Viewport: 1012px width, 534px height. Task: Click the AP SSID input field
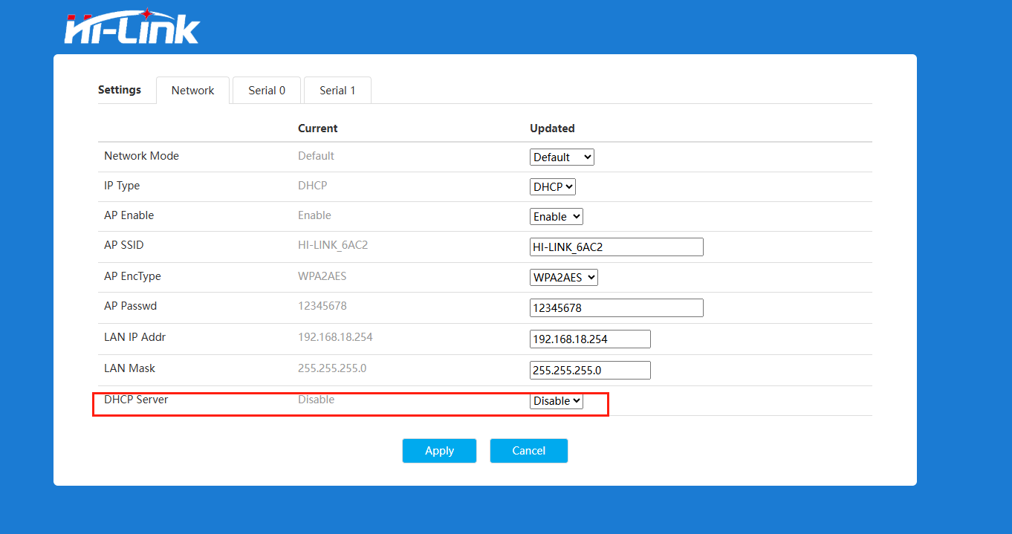point(617,247)
